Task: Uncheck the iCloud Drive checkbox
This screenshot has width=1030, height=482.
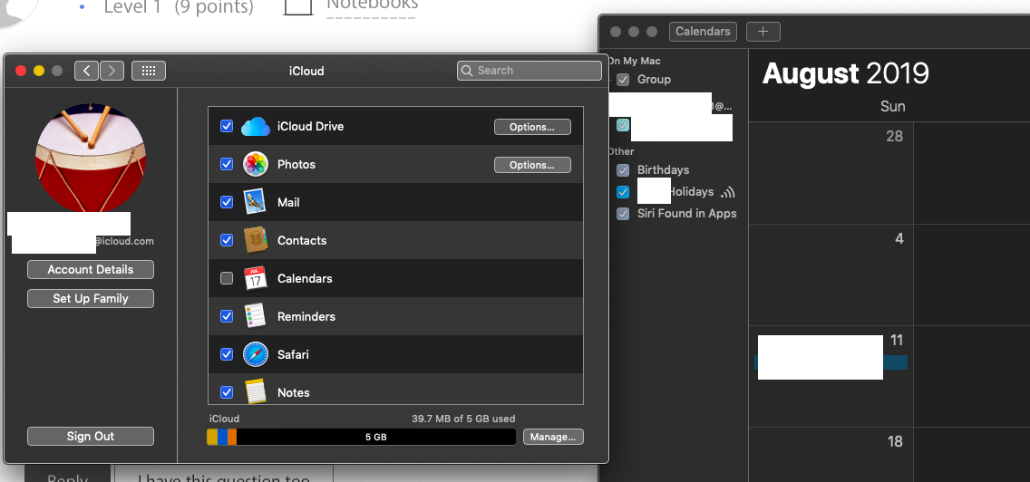Action: pos(227,126)
